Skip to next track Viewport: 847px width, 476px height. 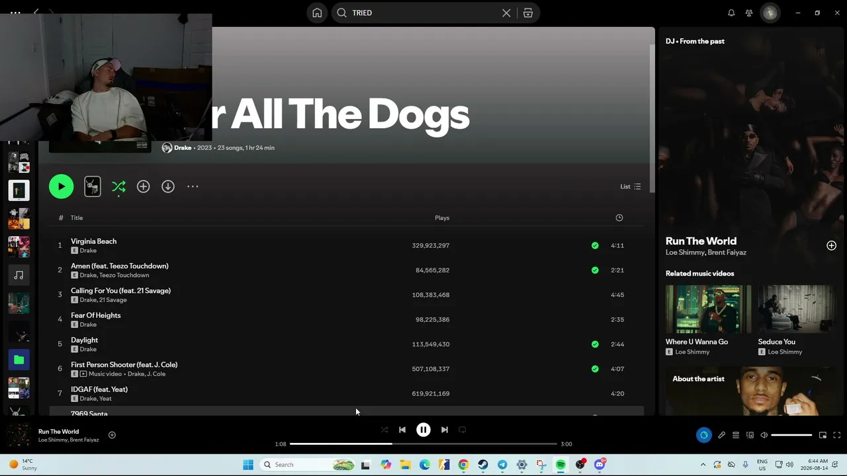[x=445, y=430]
